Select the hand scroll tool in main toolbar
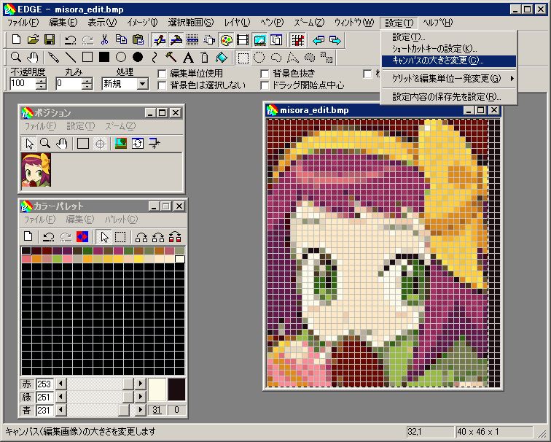 click(x=33, y=57)
